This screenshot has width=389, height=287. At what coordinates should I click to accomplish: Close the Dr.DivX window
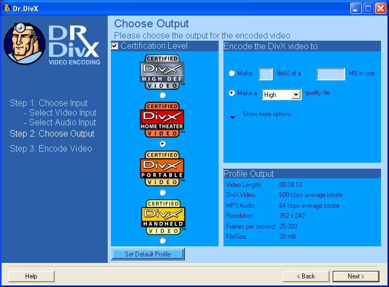[380, 9]
